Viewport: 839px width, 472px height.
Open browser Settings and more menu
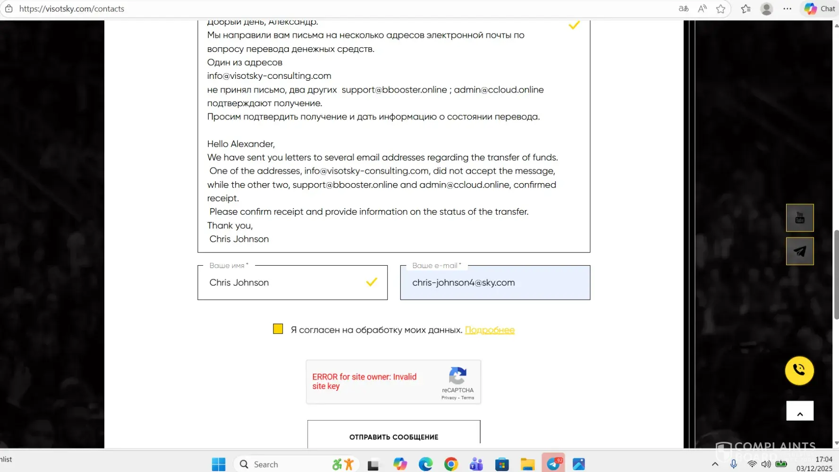(x=787, y=9)
